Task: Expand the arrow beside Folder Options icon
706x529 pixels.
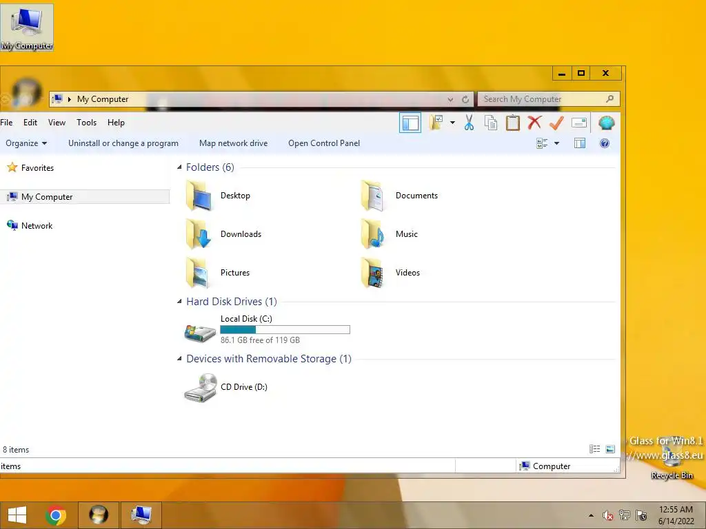Action: [452, 123]
